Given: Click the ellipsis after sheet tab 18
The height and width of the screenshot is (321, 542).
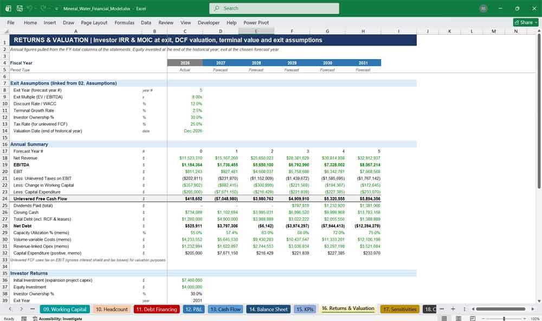Looking at the screenshot, I should tap(441, 309).
